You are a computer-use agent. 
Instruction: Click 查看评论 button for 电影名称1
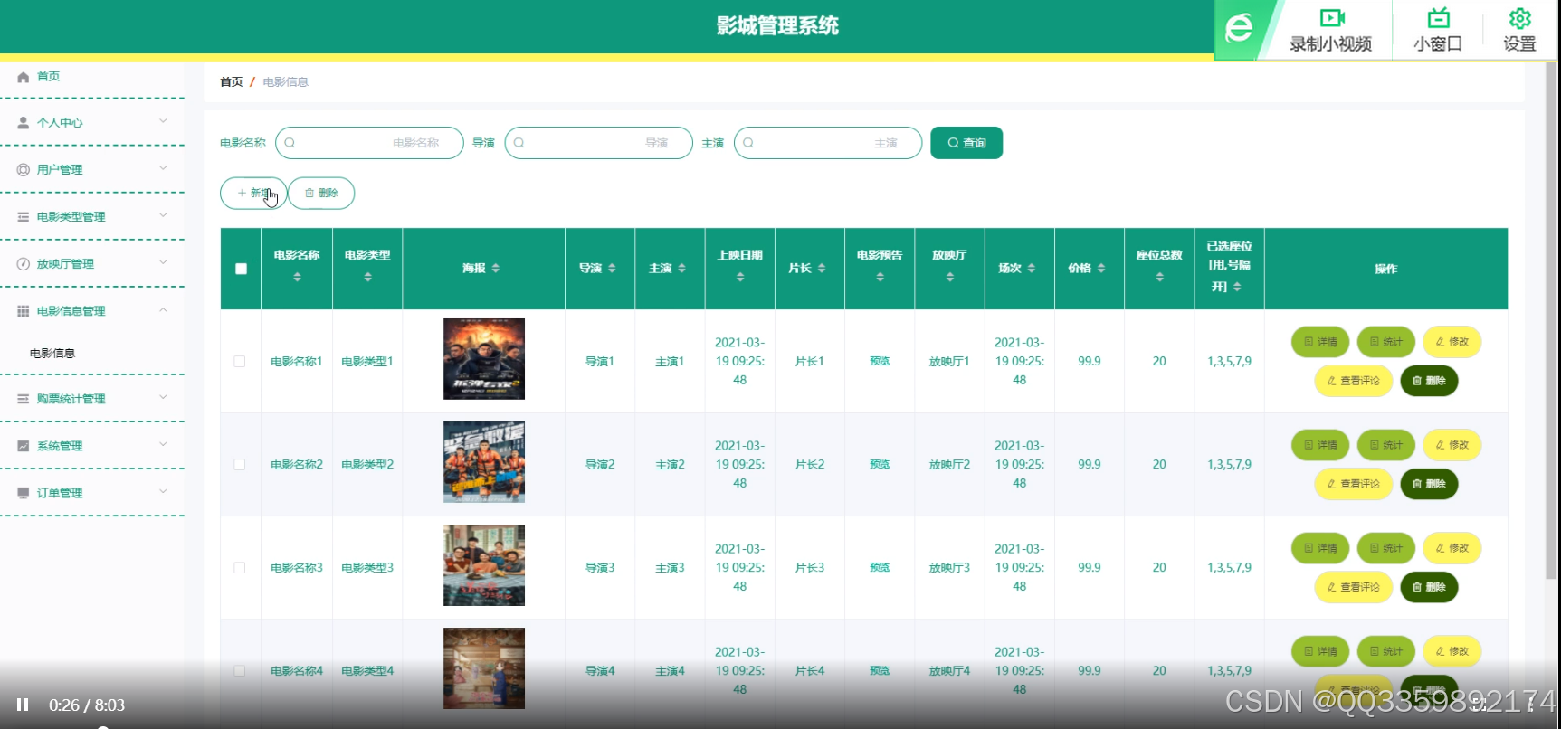coord(1353,381)
